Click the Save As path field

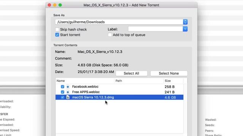(x=119, y=22)
